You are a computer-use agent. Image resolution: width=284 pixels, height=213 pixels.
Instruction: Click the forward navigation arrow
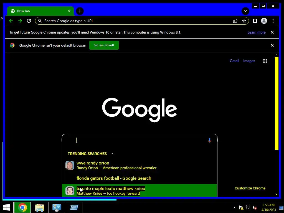click(x=20, y=21)
